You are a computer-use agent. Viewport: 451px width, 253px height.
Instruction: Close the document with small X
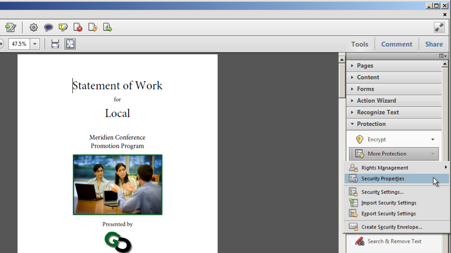(x=445, y=14)
